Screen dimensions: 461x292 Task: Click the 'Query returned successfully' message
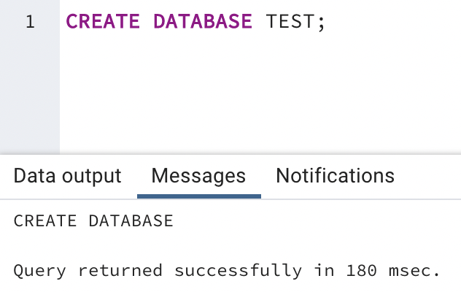(x=227, y=271)
